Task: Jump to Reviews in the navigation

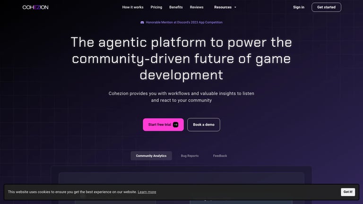Action: point(197,7)
